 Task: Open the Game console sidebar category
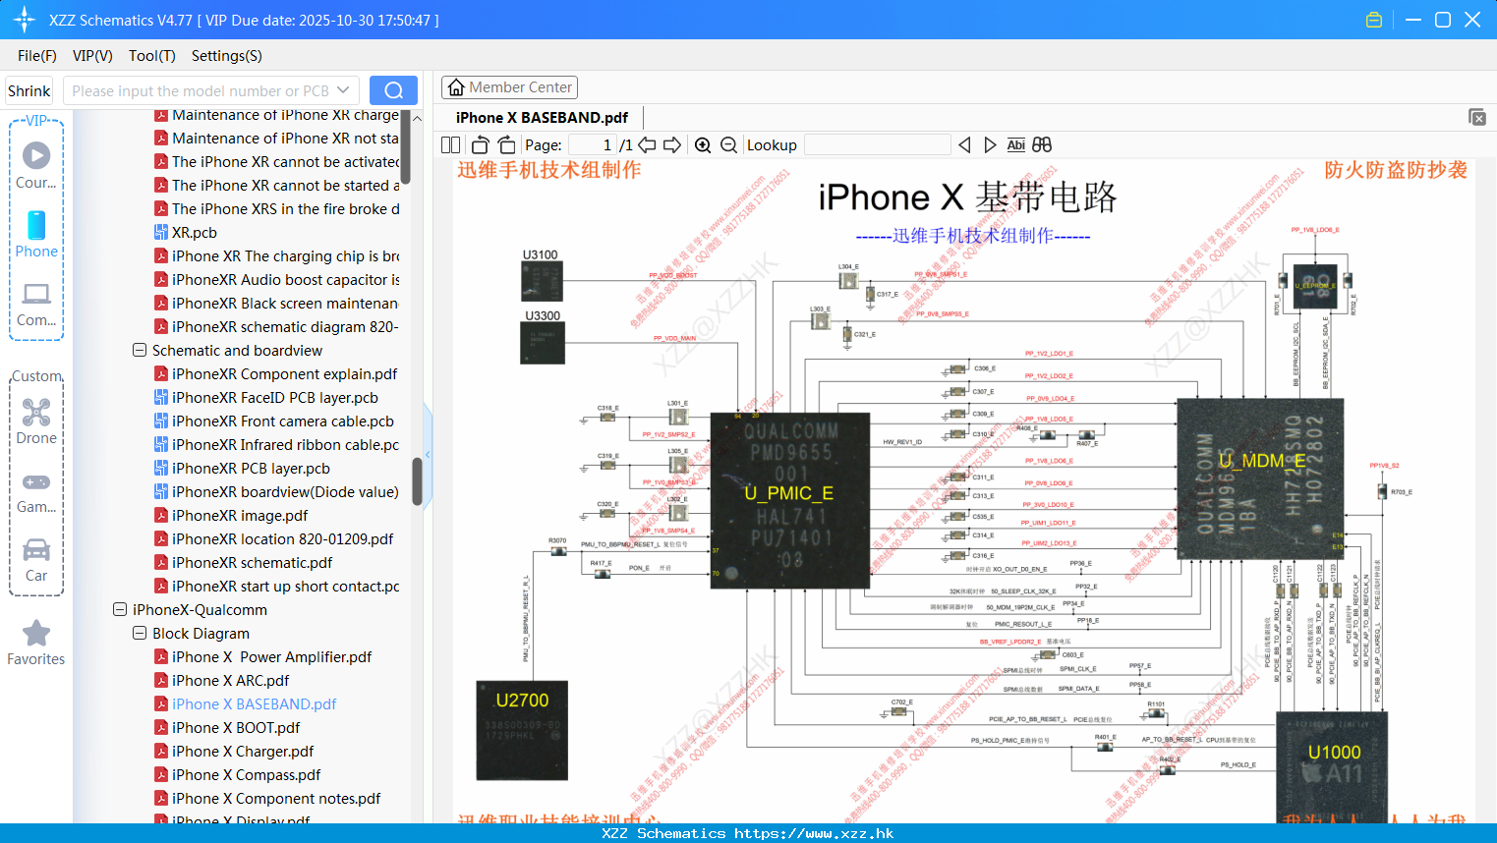point(36,492)
